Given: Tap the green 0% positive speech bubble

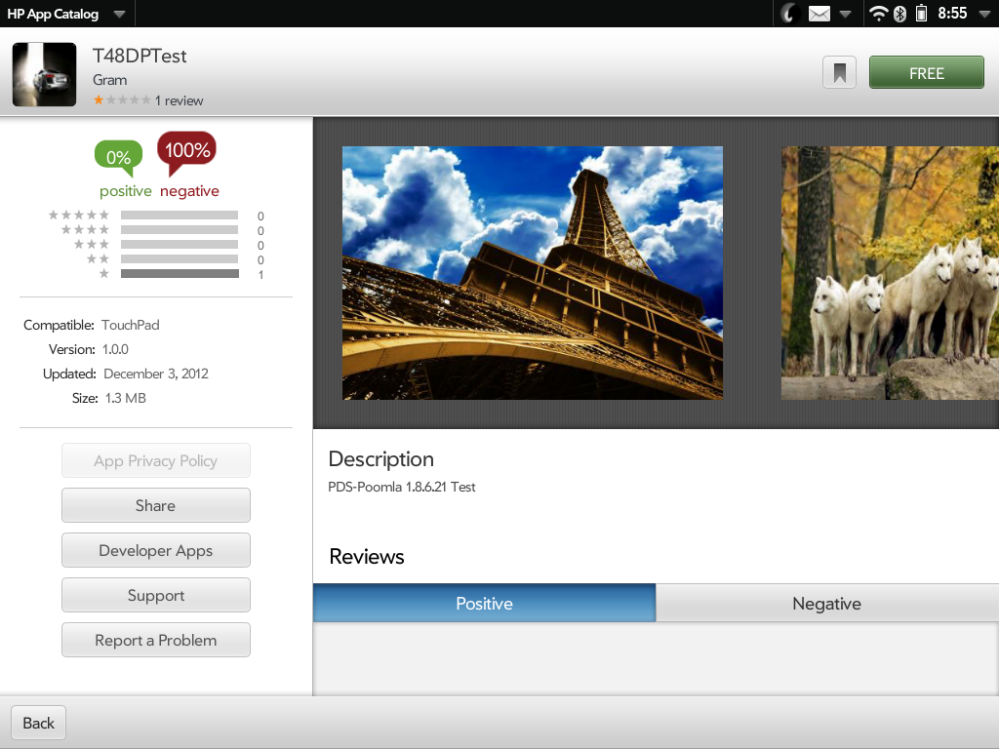Looking at the screenshot, I should point(118,156).
